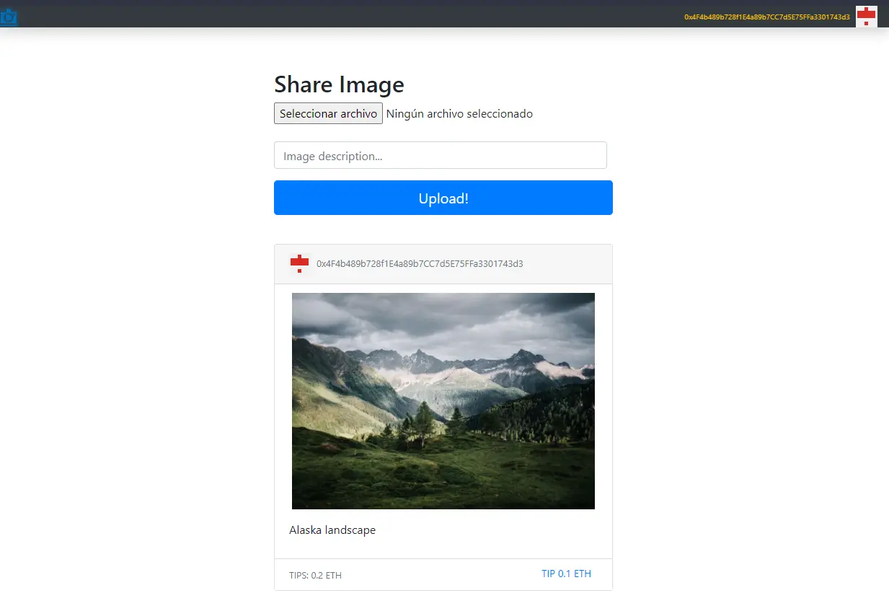Click the cloudy sky in the landscape photo
The width and height of the screenshot is (889, 606).
coord(433,317)
